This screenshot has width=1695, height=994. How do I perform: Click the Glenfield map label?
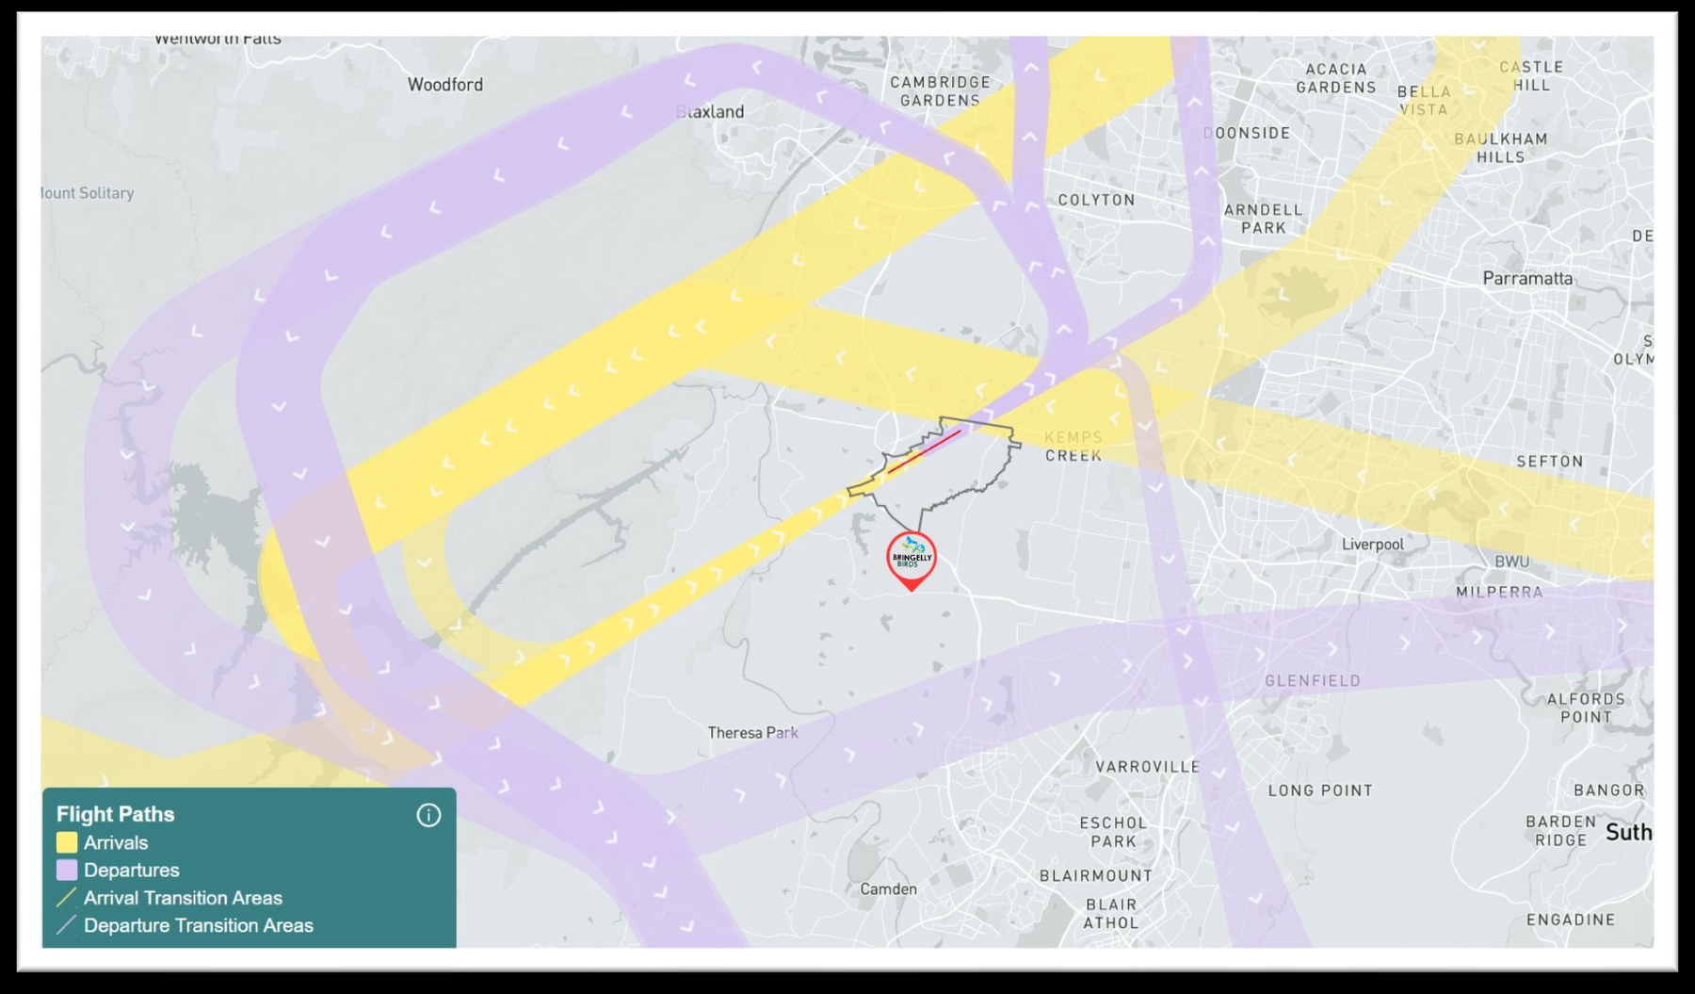(1312, 680)
